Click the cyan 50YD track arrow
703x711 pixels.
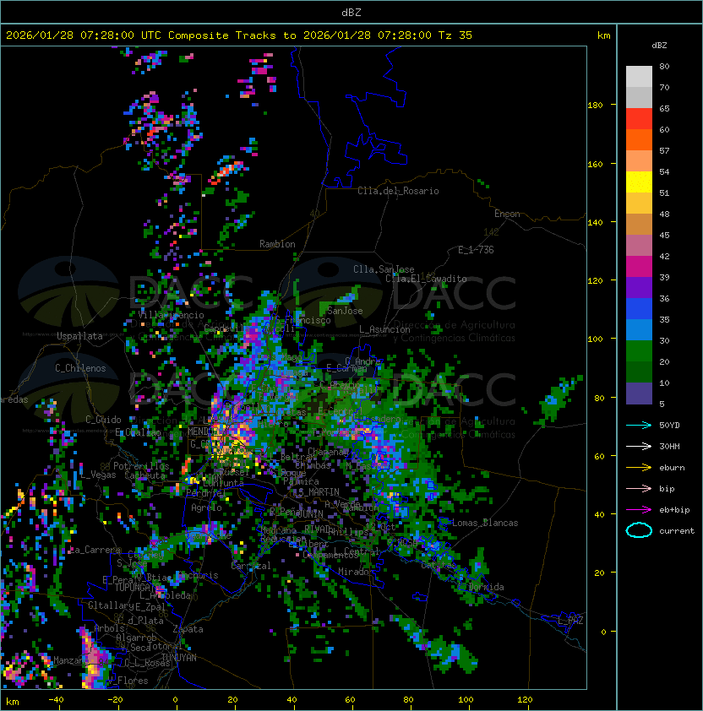point(639,426)
